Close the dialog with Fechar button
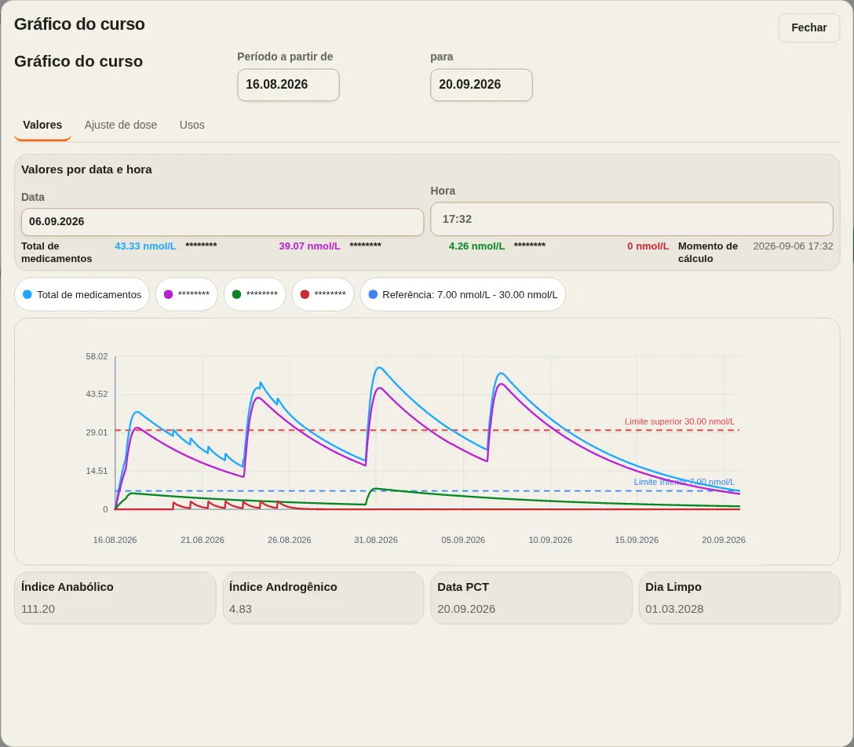Image resolution: width=854 pixels, height=747 pixels. pos(808,27)
